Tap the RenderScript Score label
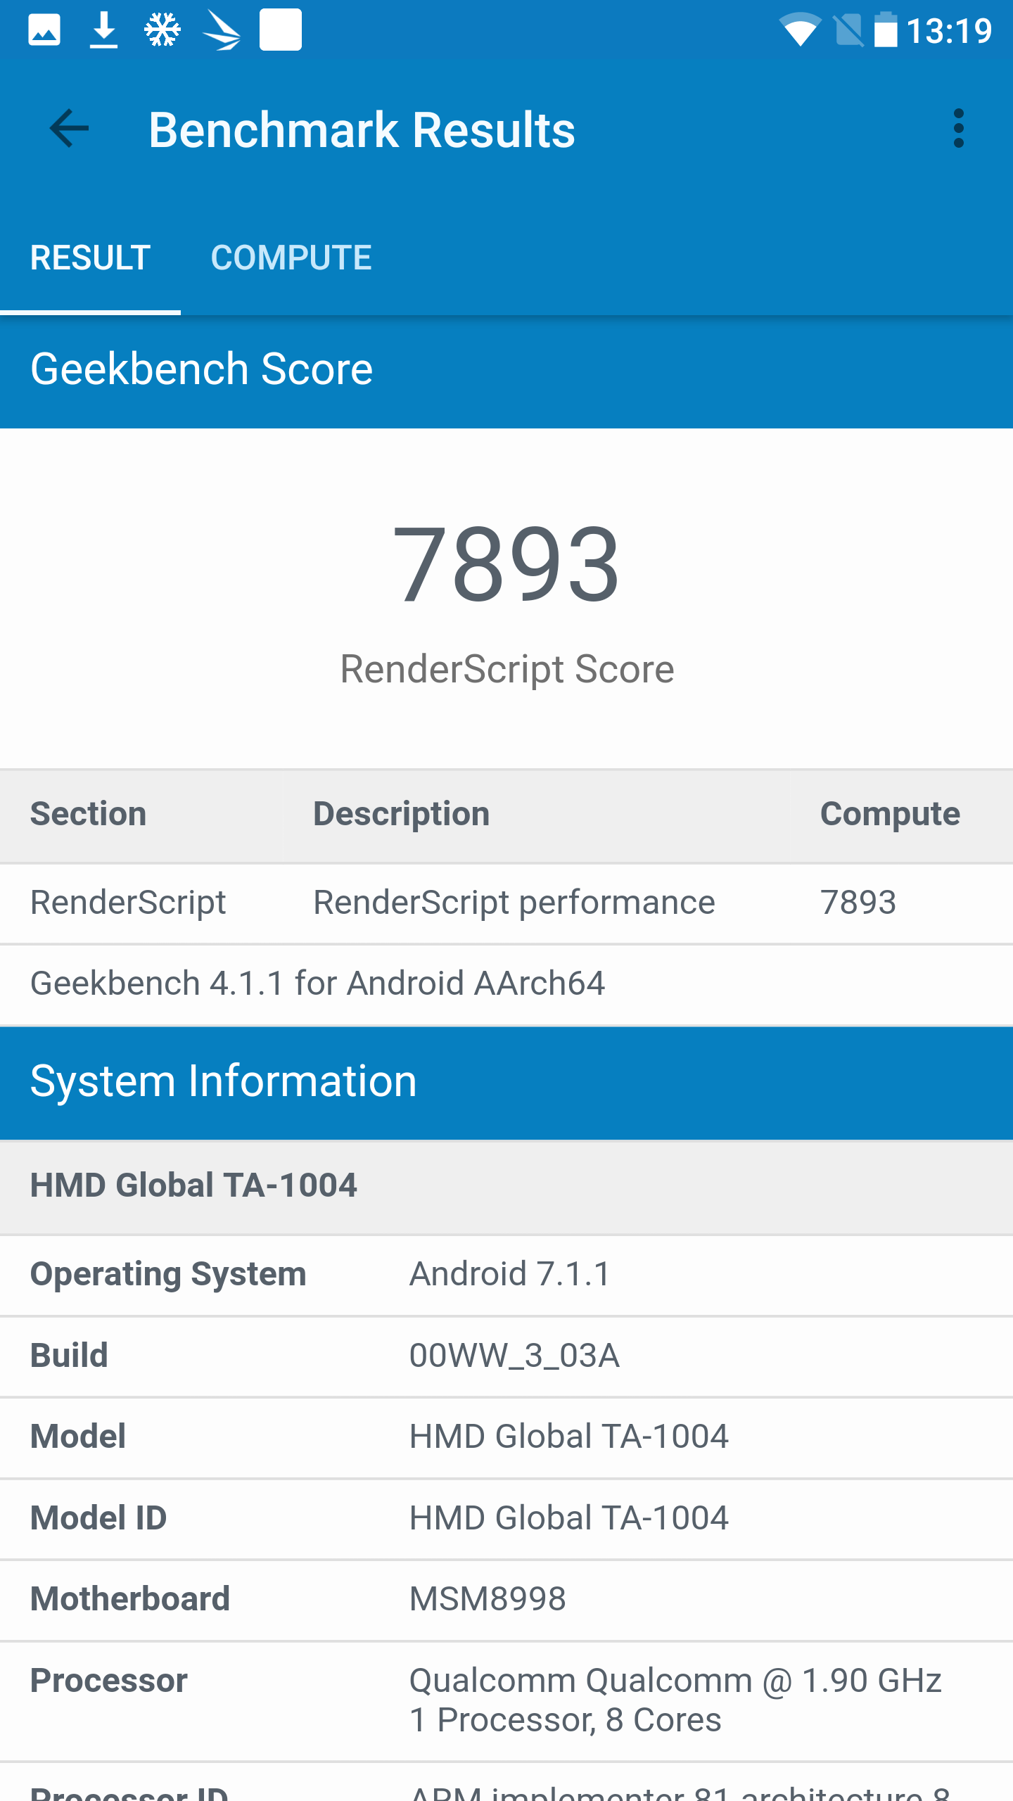Viewport: 1013px width, 1801px height. 507,669
